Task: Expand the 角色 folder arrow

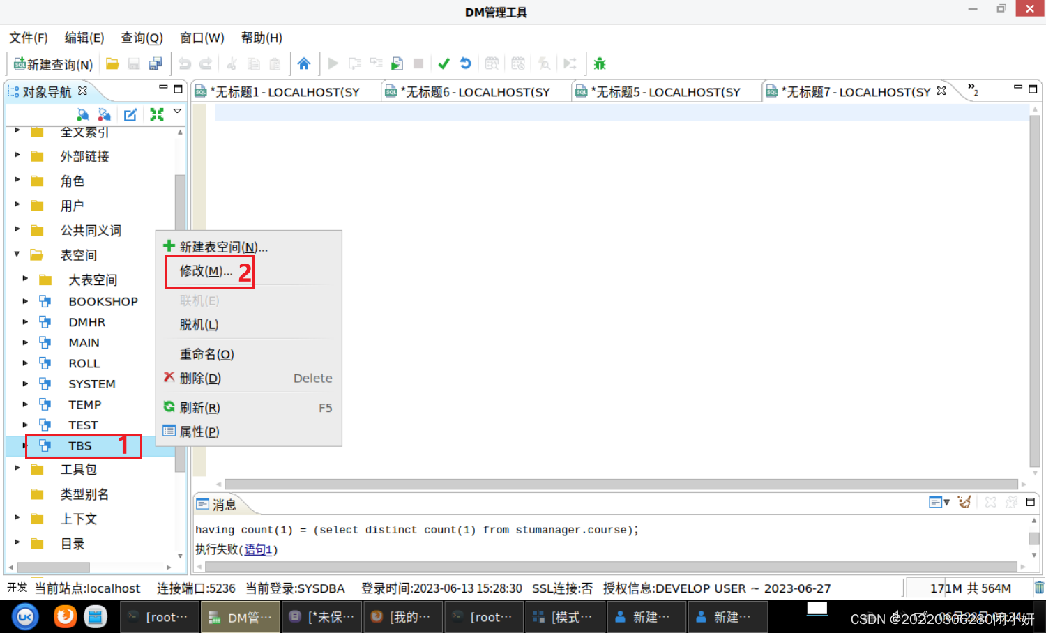Action: click(17, 180)
